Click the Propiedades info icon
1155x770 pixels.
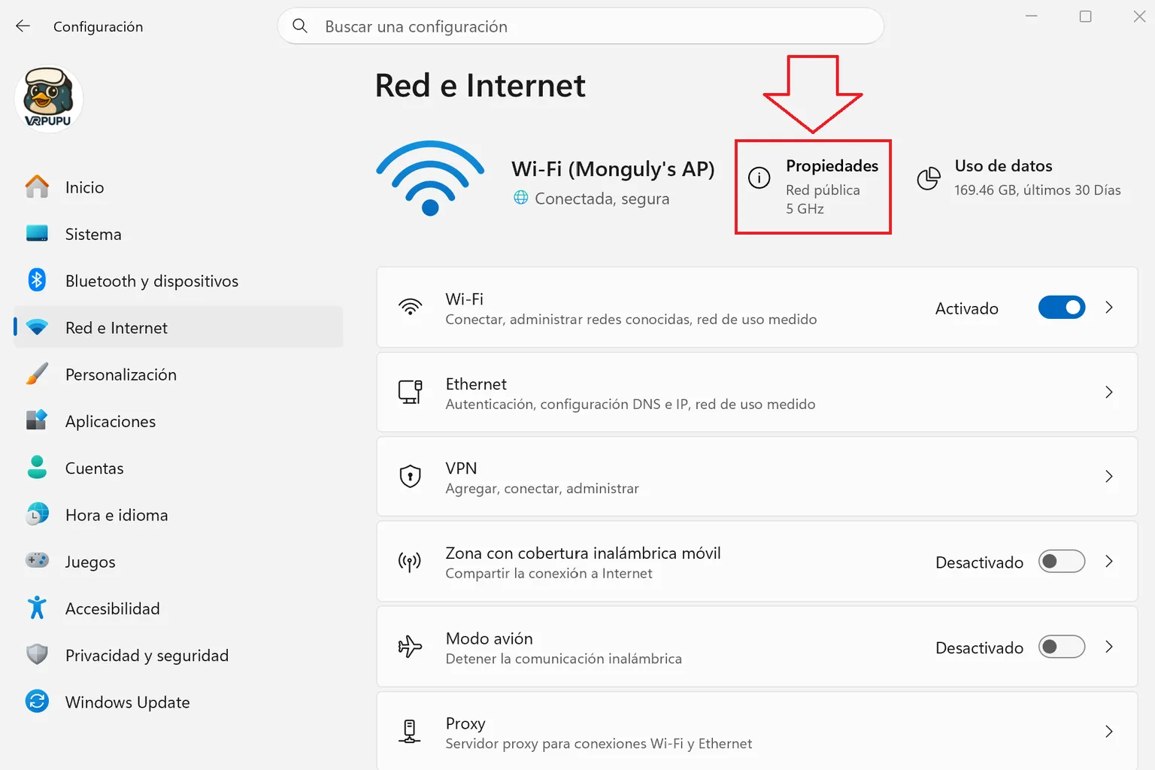point(759,178)
